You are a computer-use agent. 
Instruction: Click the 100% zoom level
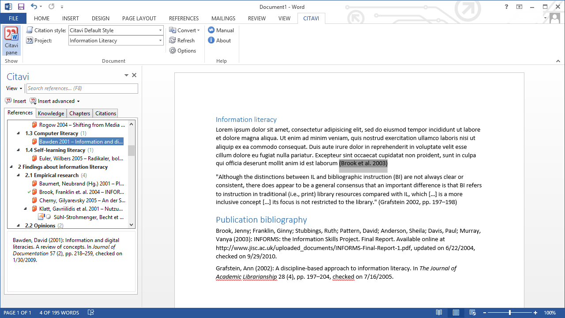click(550, 313)
